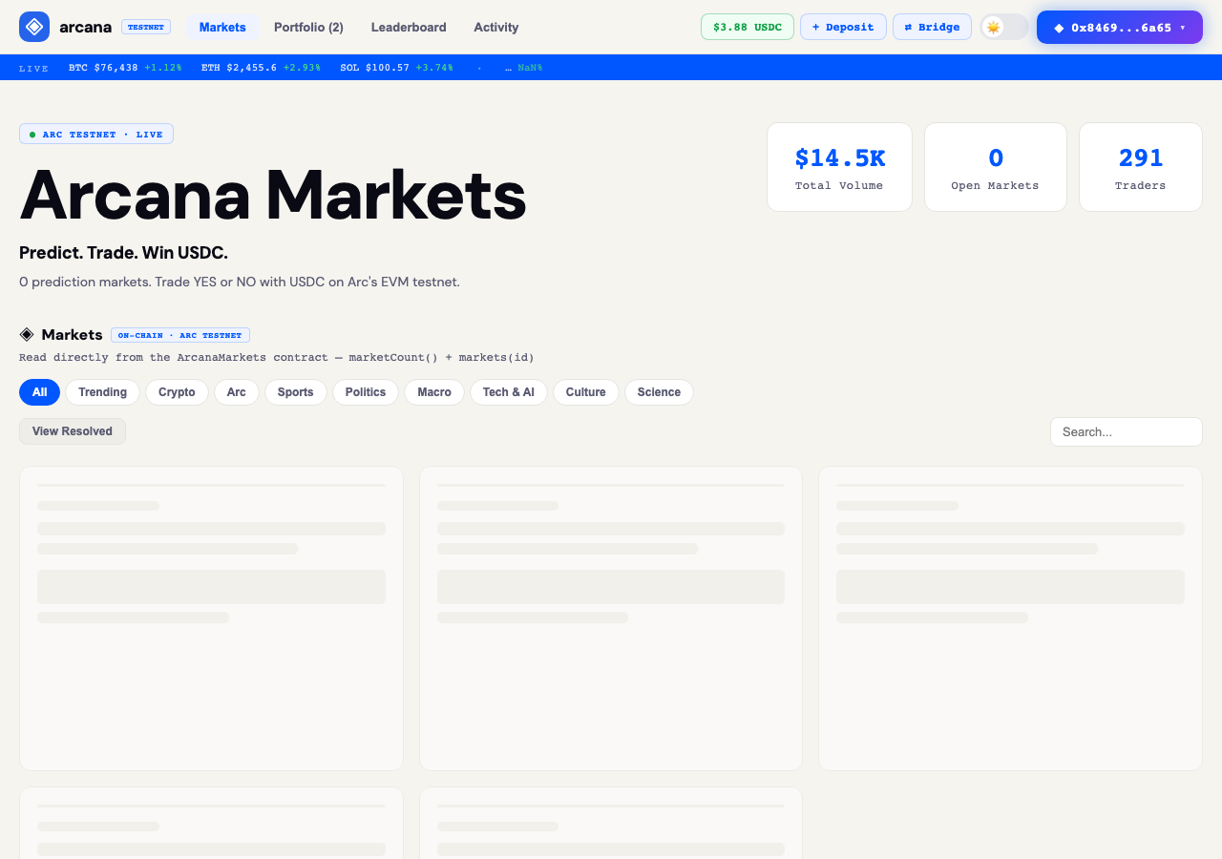Viewport: 1222px width, 859px height.
Task: Open the wallet address dropdown 0x8469...6a65
Action: pyautogui.click(x=1120, y=27)
